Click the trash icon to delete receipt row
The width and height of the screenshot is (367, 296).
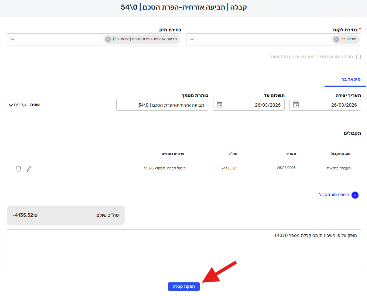coord(18,169)
